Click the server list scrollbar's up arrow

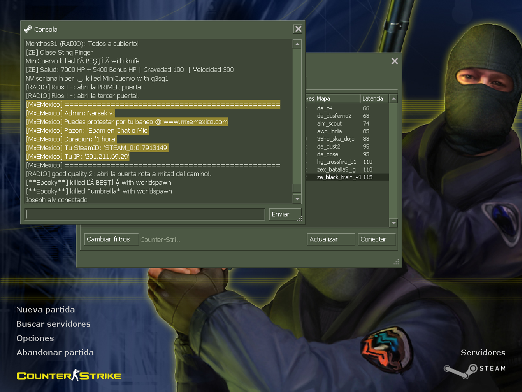pos(393,99)
